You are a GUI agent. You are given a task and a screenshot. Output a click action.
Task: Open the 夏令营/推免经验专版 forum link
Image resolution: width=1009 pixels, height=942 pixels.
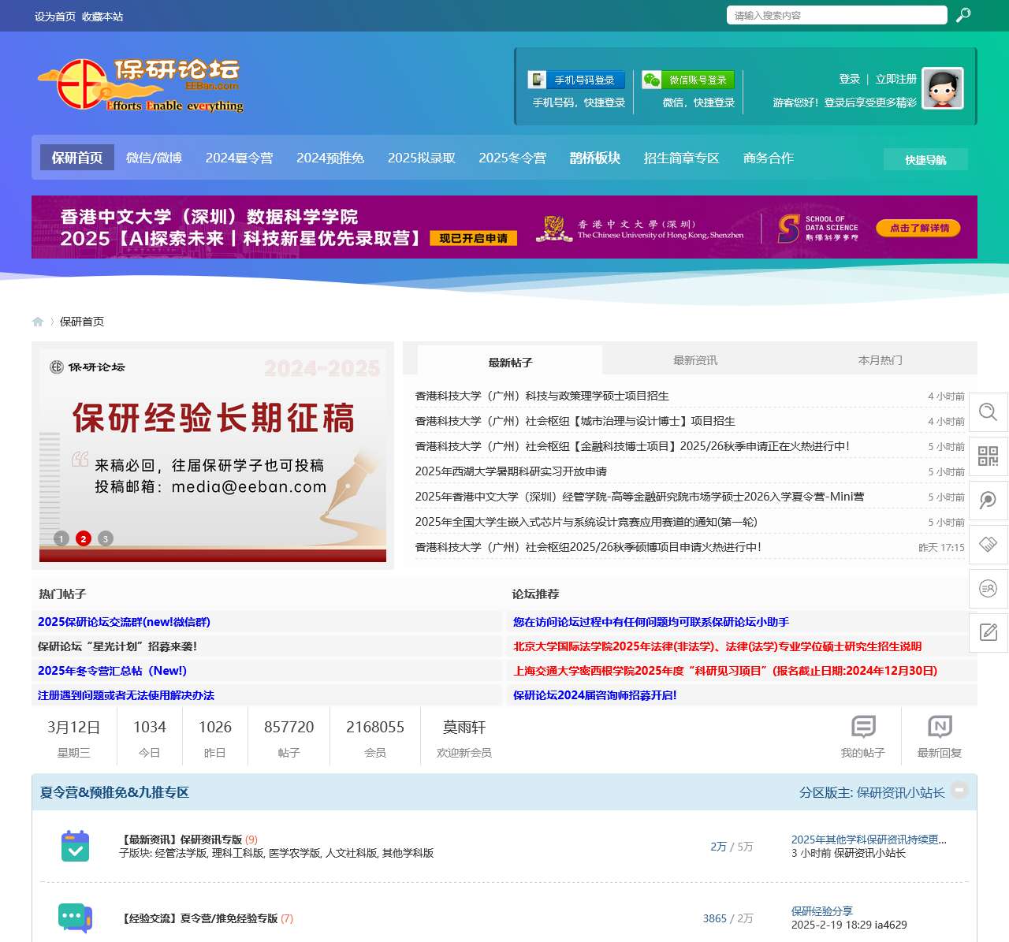tap(199, 918)
